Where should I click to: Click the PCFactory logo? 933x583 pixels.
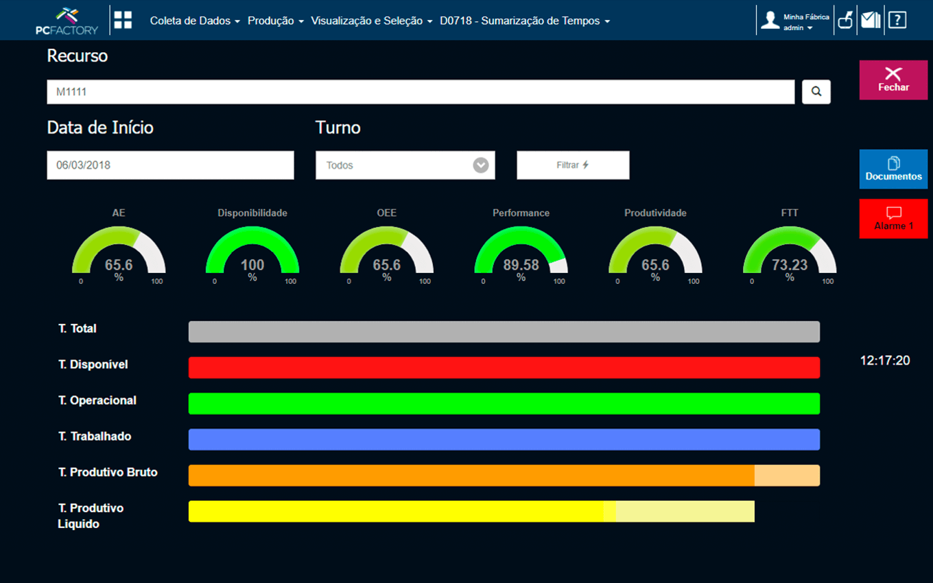tap(67, 21)
